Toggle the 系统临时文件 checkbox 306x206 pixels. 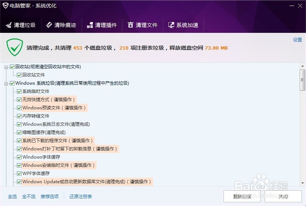(x=19, y=91)
